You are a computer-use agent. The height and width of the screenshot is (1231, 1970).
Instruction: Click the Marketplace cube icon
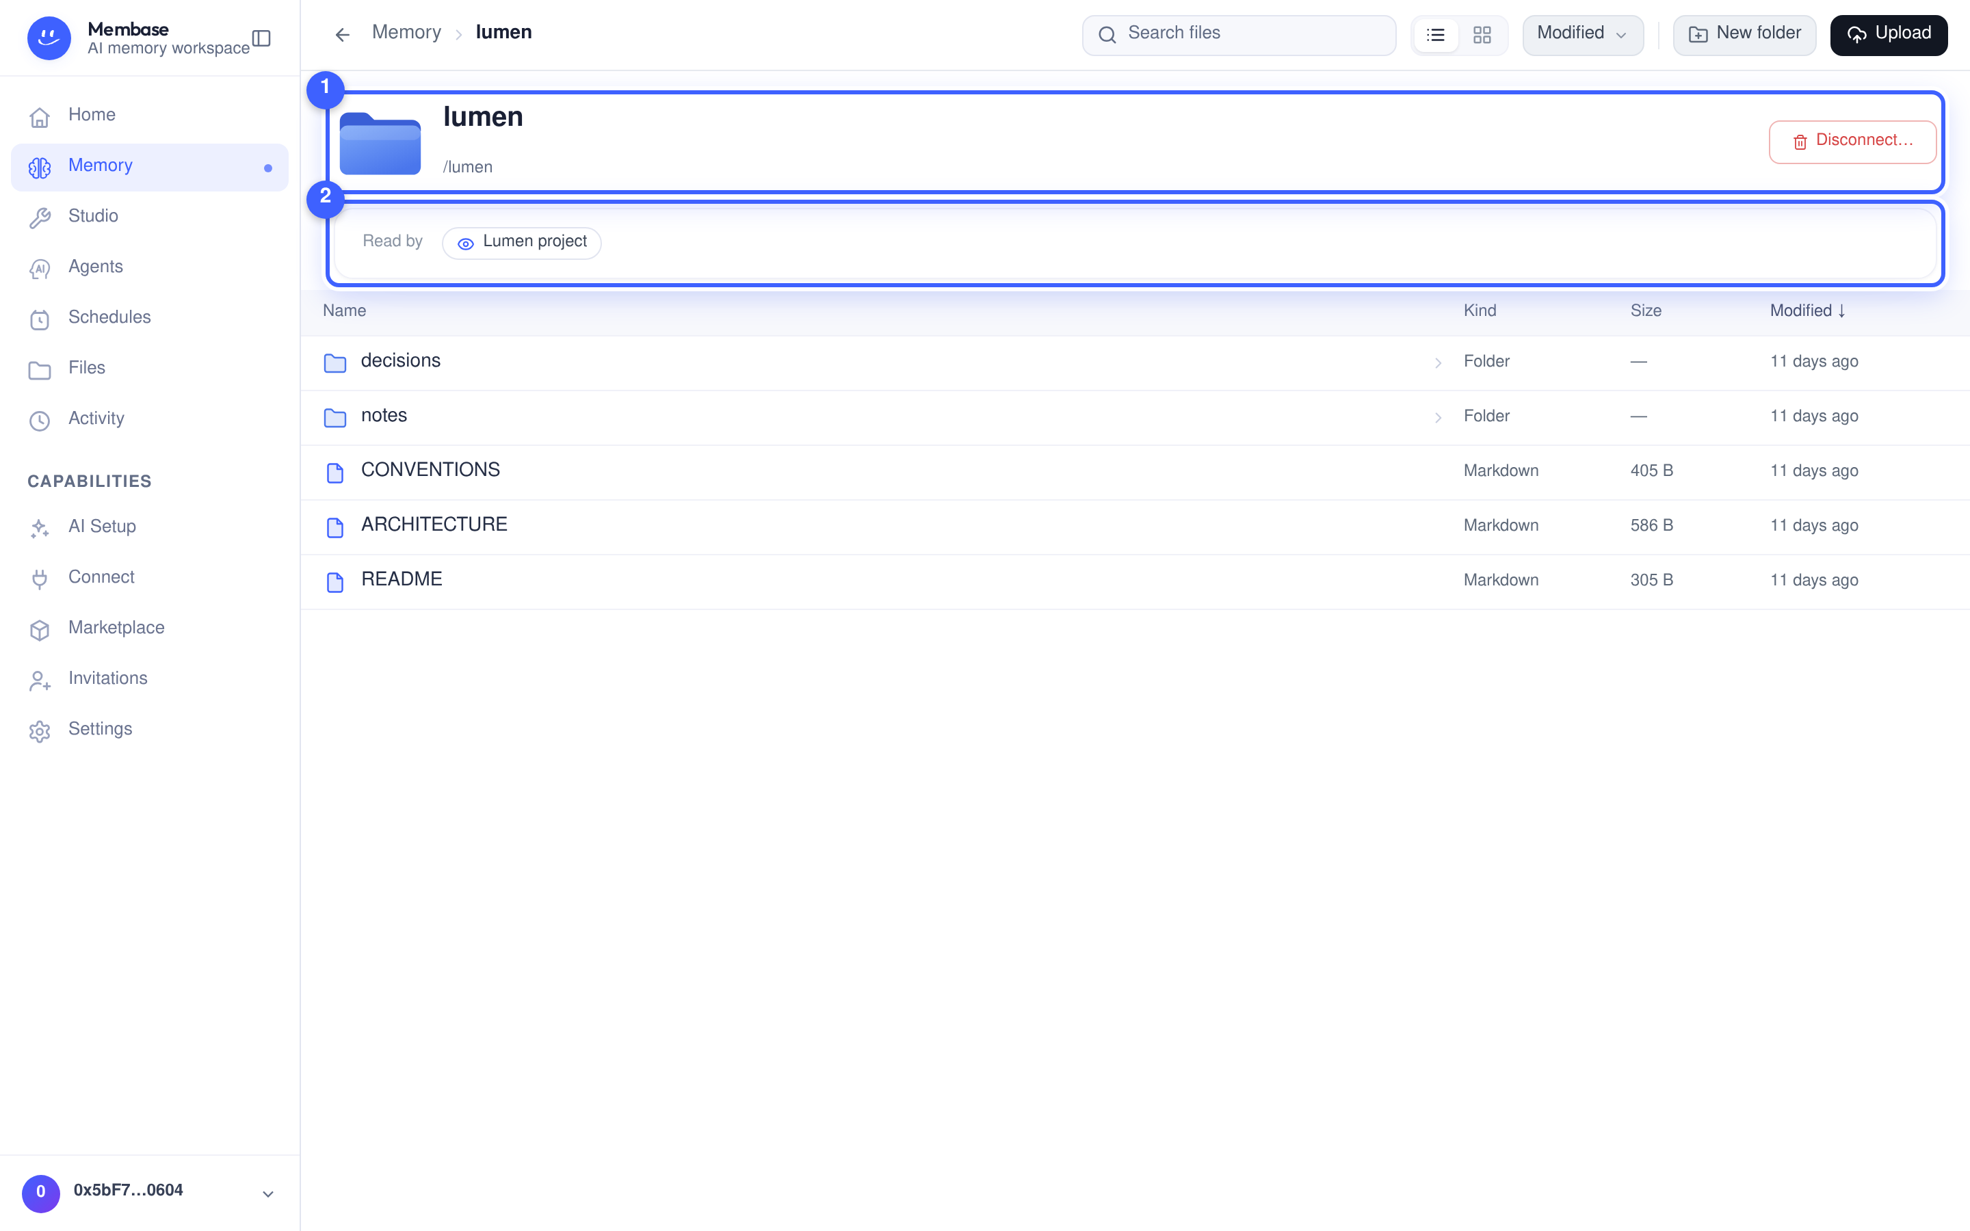39,628
